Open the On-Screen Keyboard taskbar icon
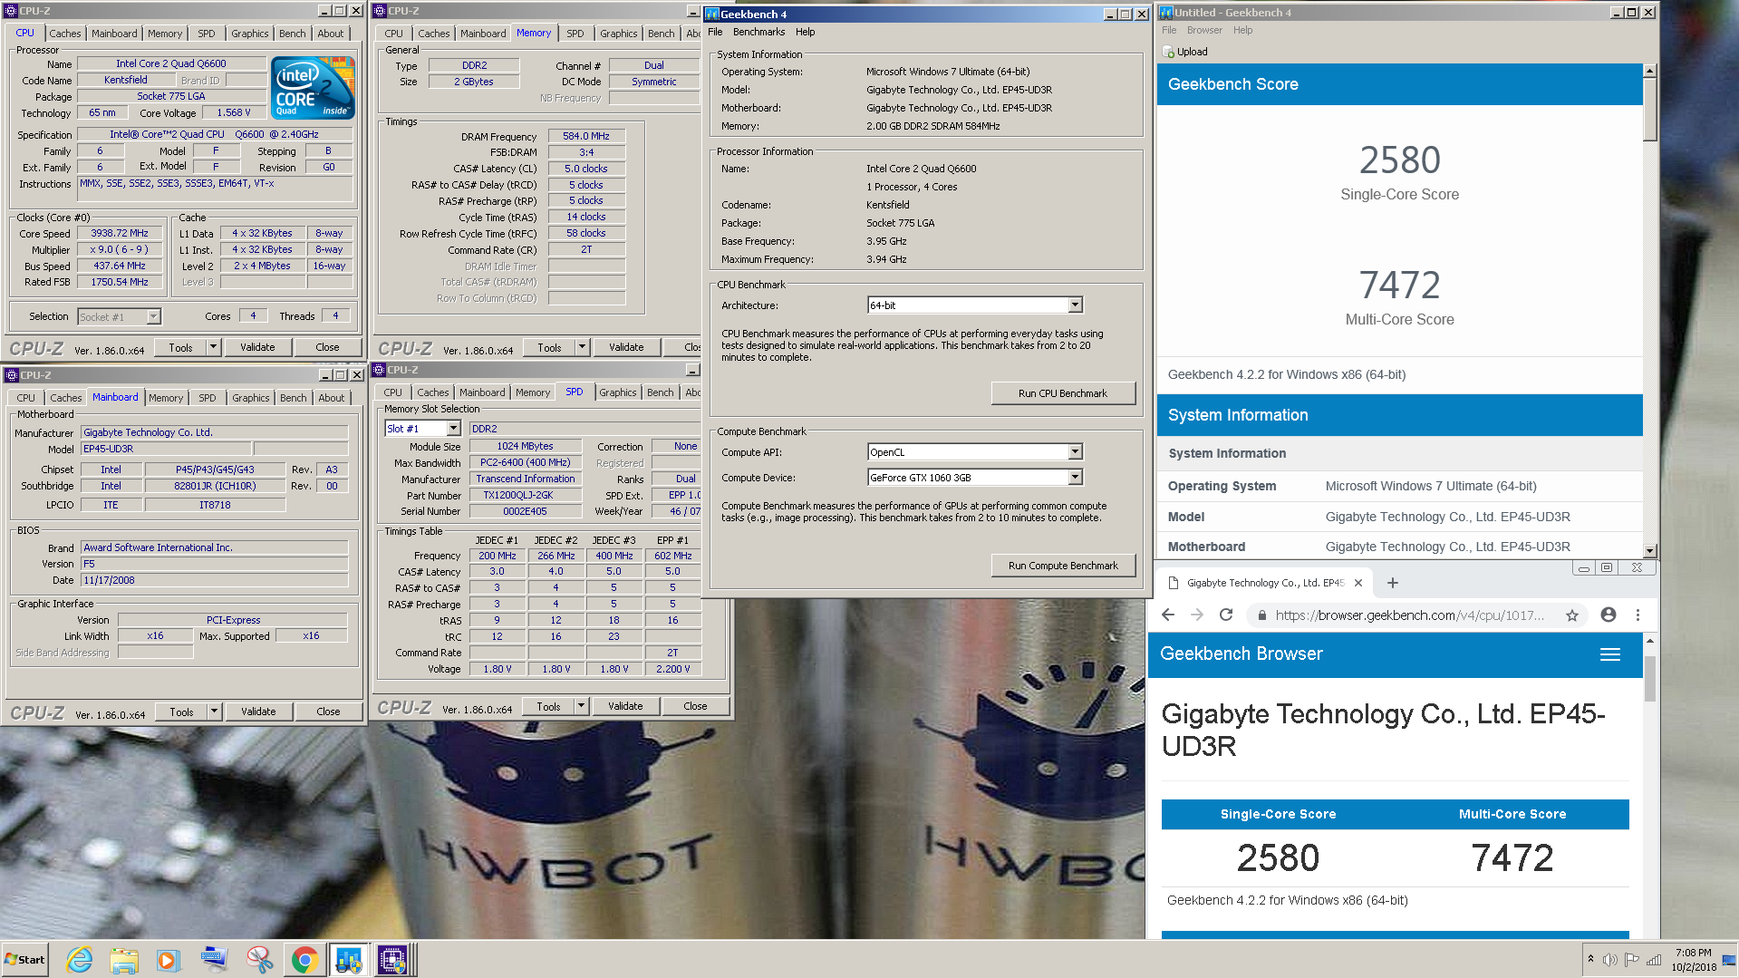The width and height of the screenshot is (1739, 978). point(214,960)
